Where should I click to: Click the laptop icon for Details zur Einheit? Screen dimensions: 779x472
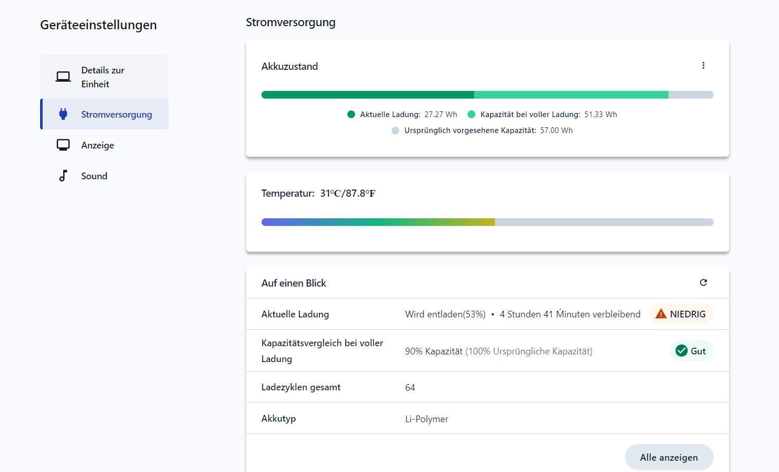(x=63, y=77)
